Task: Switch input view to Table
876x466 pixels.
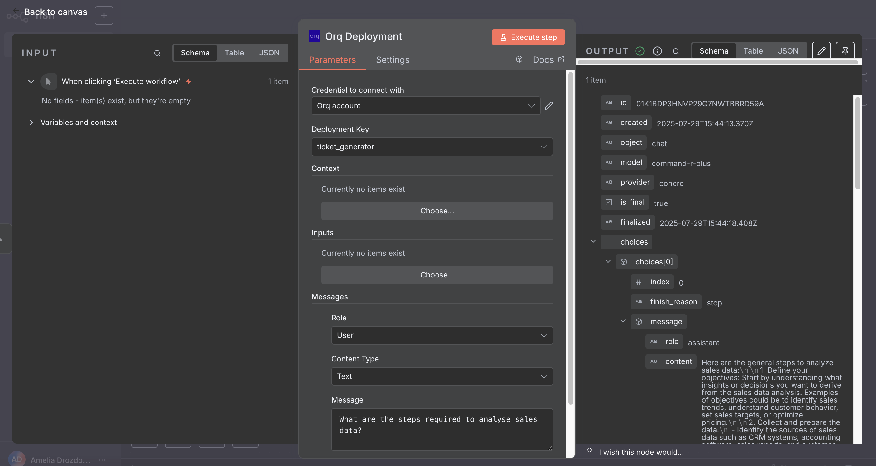Action: [x=234, y=53]
